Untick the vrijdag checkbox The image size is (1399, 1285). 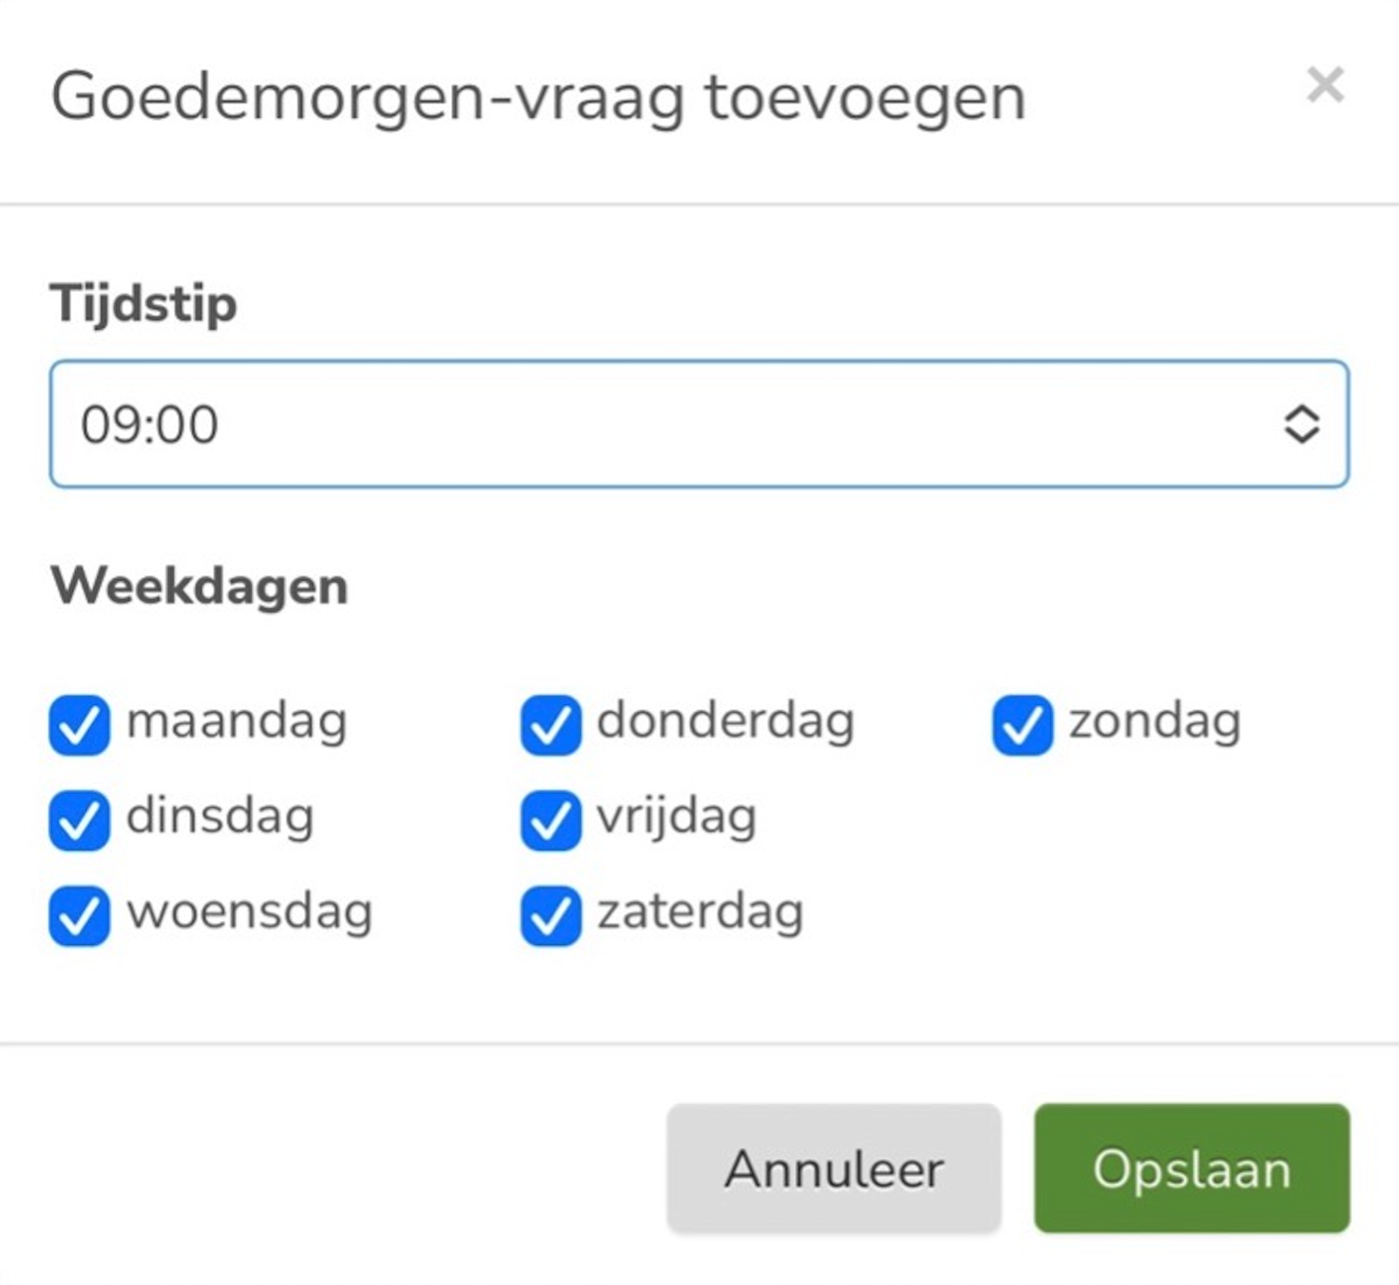tap(550, 820)
